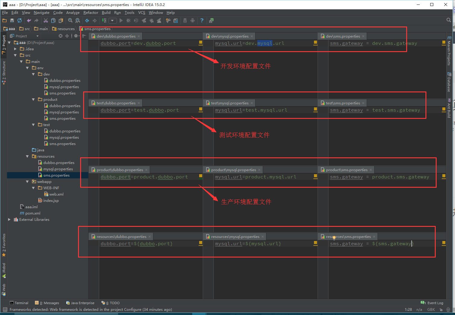
Task: Switch to dev\mysql.properties tab
Action: coord(229,36)
